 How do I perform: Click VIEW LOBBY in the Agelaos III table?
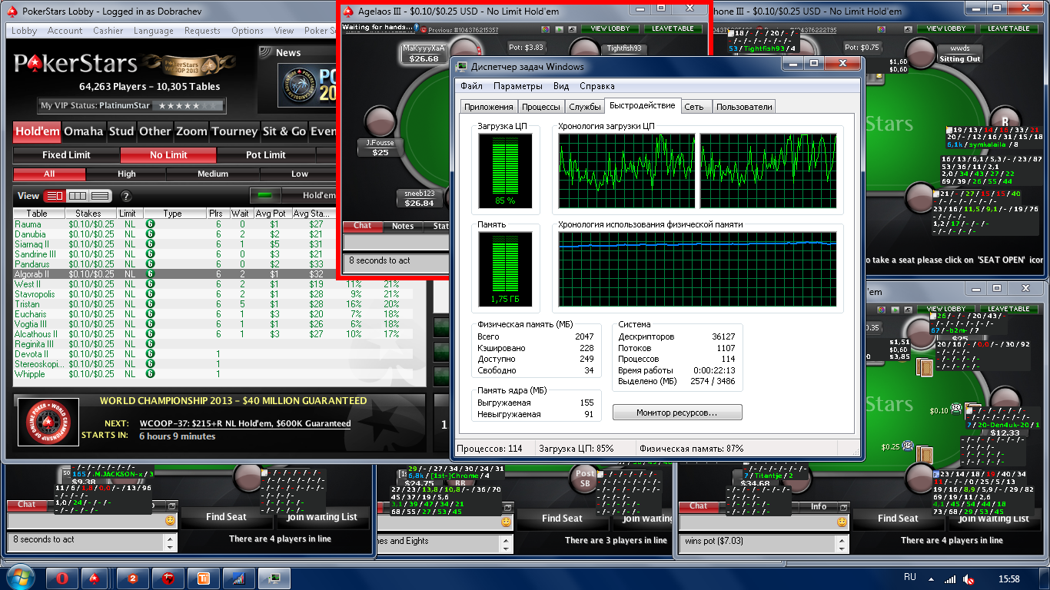[x=610, y=28]
